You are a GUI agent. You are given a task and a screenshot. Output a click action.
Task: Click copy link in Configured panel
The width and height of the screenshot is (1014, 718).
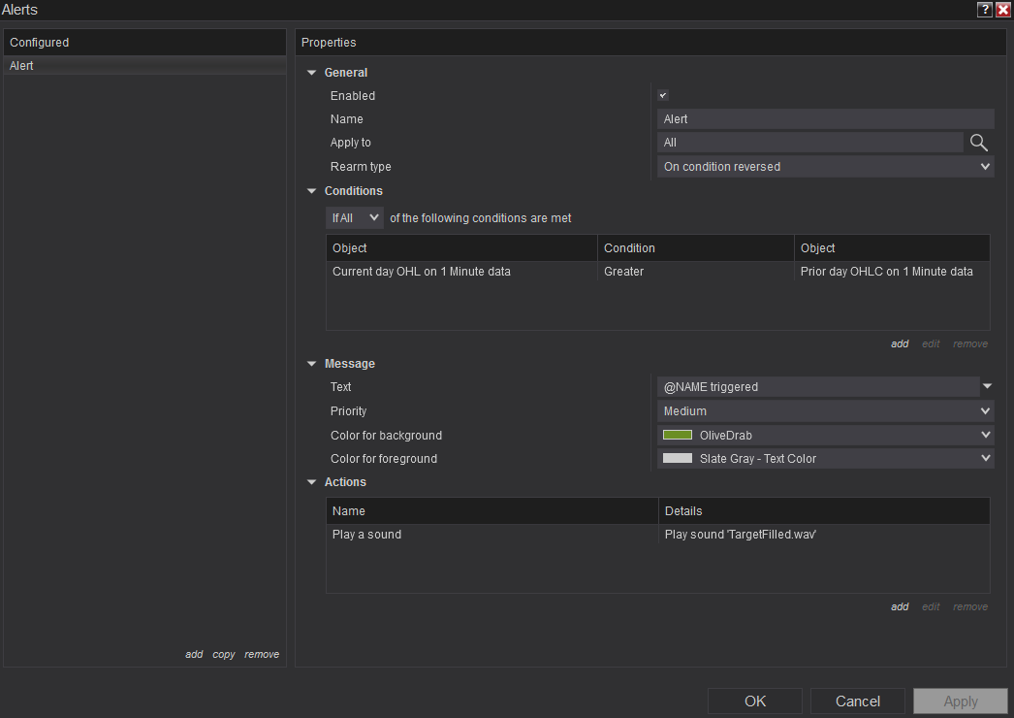[x=224, y=655]
